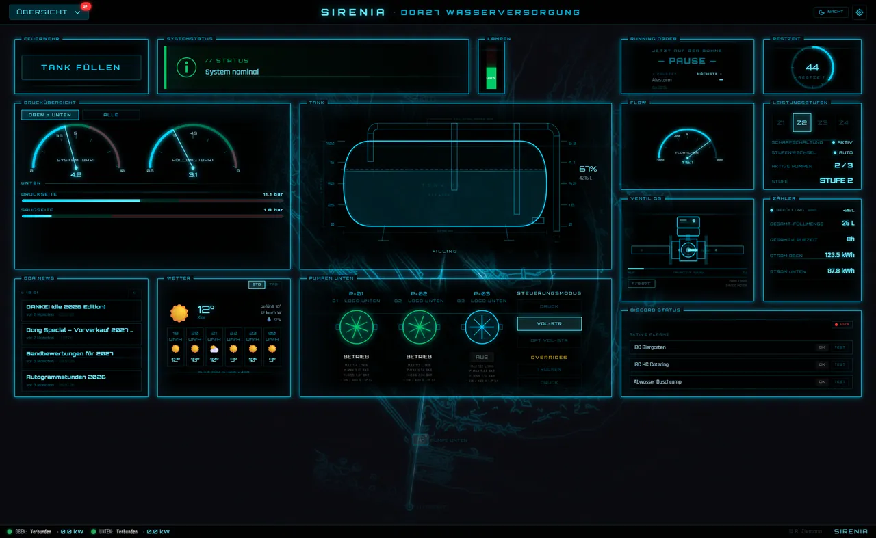This screenshot has width=876, height=538.
Task: Select the Z2 power level
Action: (x=801, y=123)
